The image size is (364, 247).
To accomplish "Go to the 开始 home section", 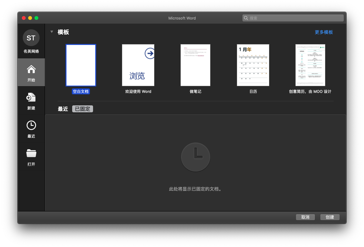I will (x=31, y=72).
